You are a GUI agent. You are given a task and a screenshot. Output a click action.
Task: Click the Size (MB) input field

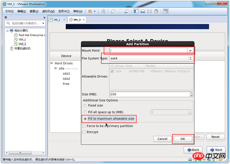tap(150, 94)
